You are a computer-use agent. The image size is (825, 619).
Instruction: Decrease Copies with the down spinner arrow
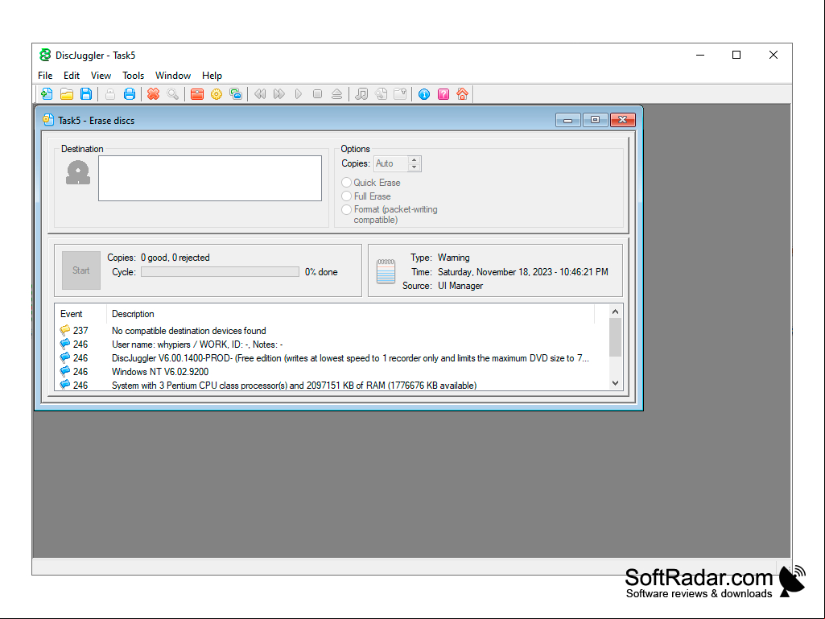coord(415,167)
